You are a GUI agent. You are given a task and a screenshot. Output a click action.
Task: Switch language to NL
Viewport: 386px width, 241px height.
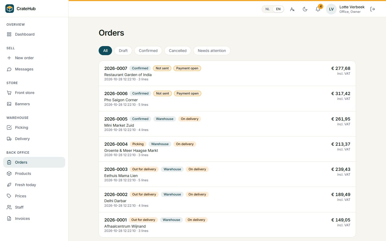tap(268, 9)
